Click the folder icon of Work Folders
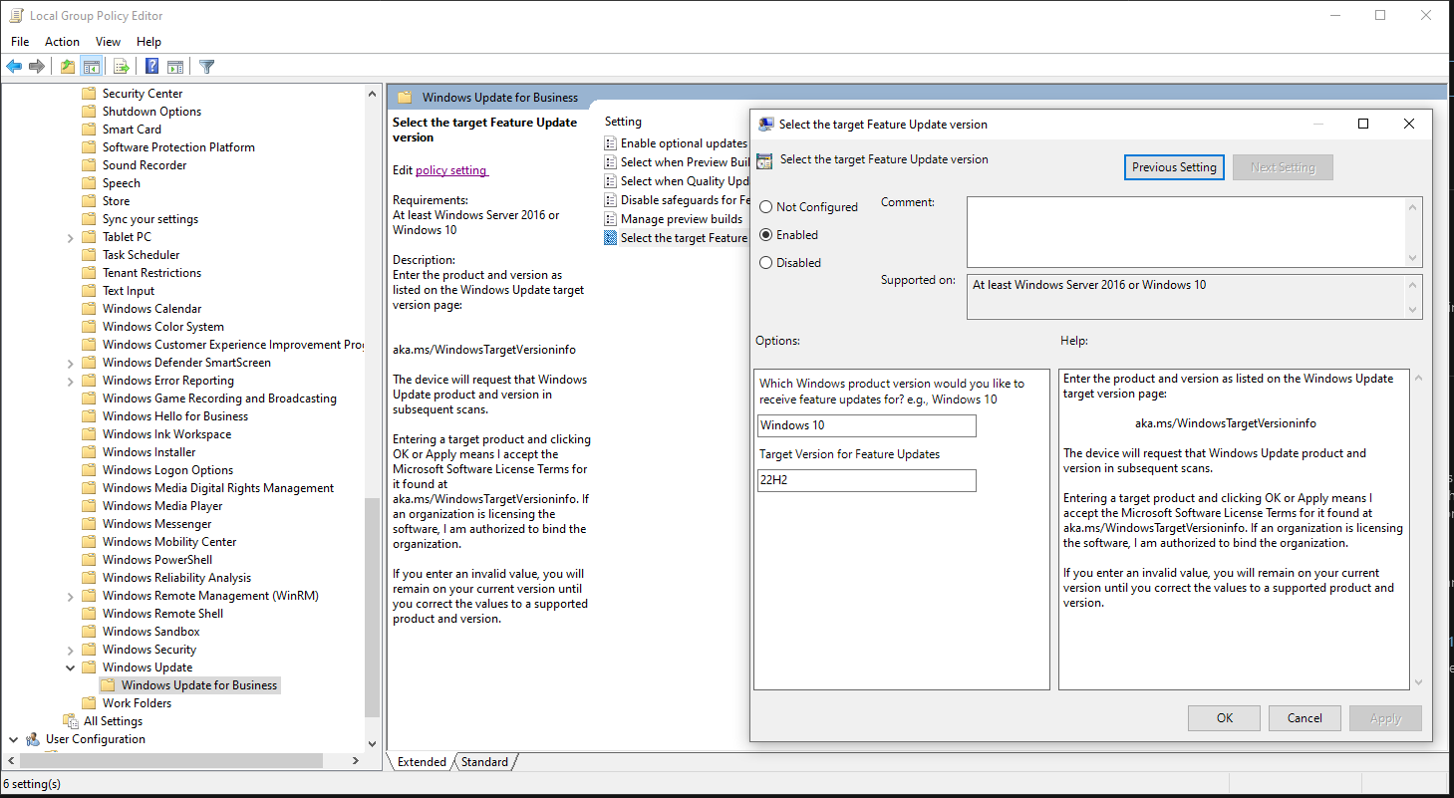The height and width of the screenshot is (798, 1454). 89,703
